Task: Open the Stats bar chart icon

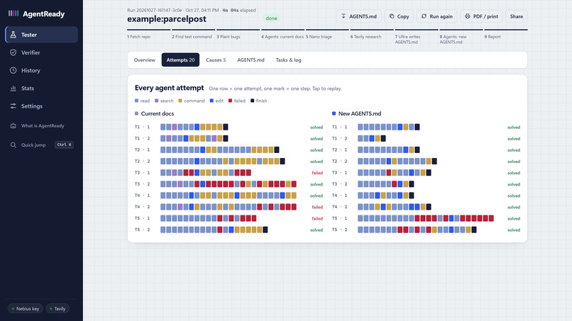Action: tap(13, 88)
